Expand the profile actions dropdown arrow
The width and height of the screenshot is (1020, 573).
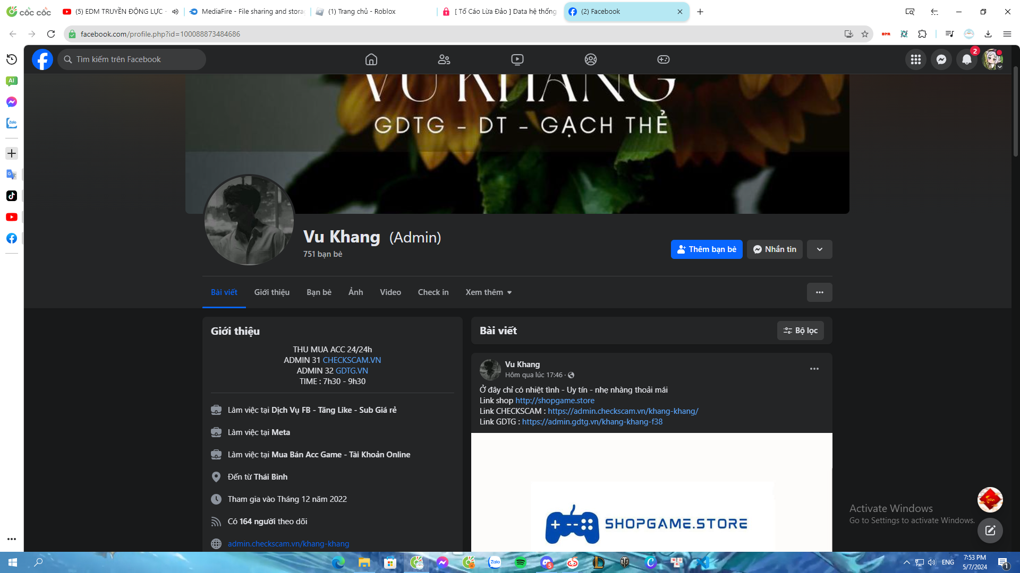pos(820,249)
